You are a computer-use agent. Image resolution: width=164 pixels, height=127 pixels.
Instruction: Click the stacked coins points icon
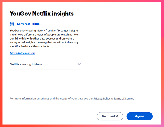[12, 24]
